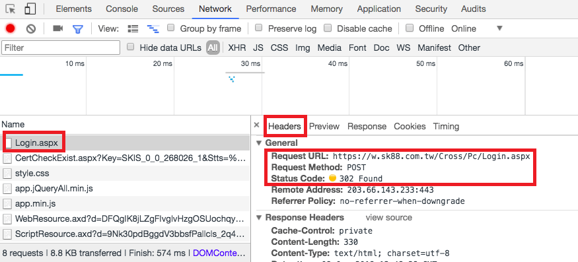
Task: Select the CertCheckExist.aspx request row
Action: pos(125,158)
